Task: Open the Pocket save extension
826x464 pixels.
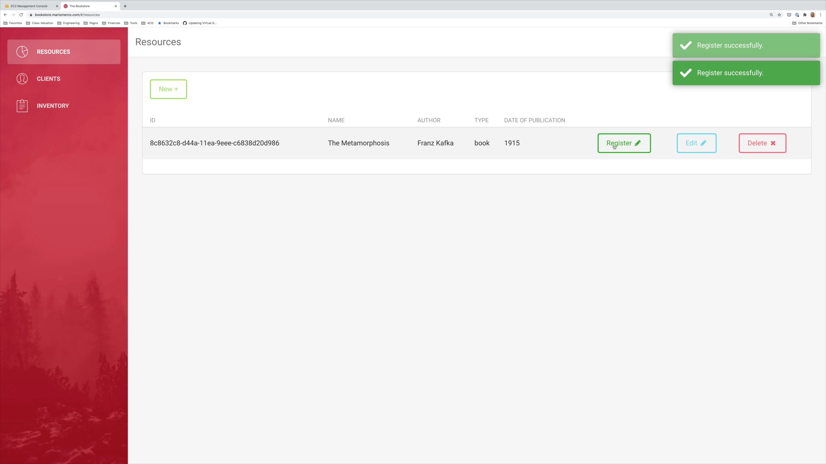Action: pos(789,15)
